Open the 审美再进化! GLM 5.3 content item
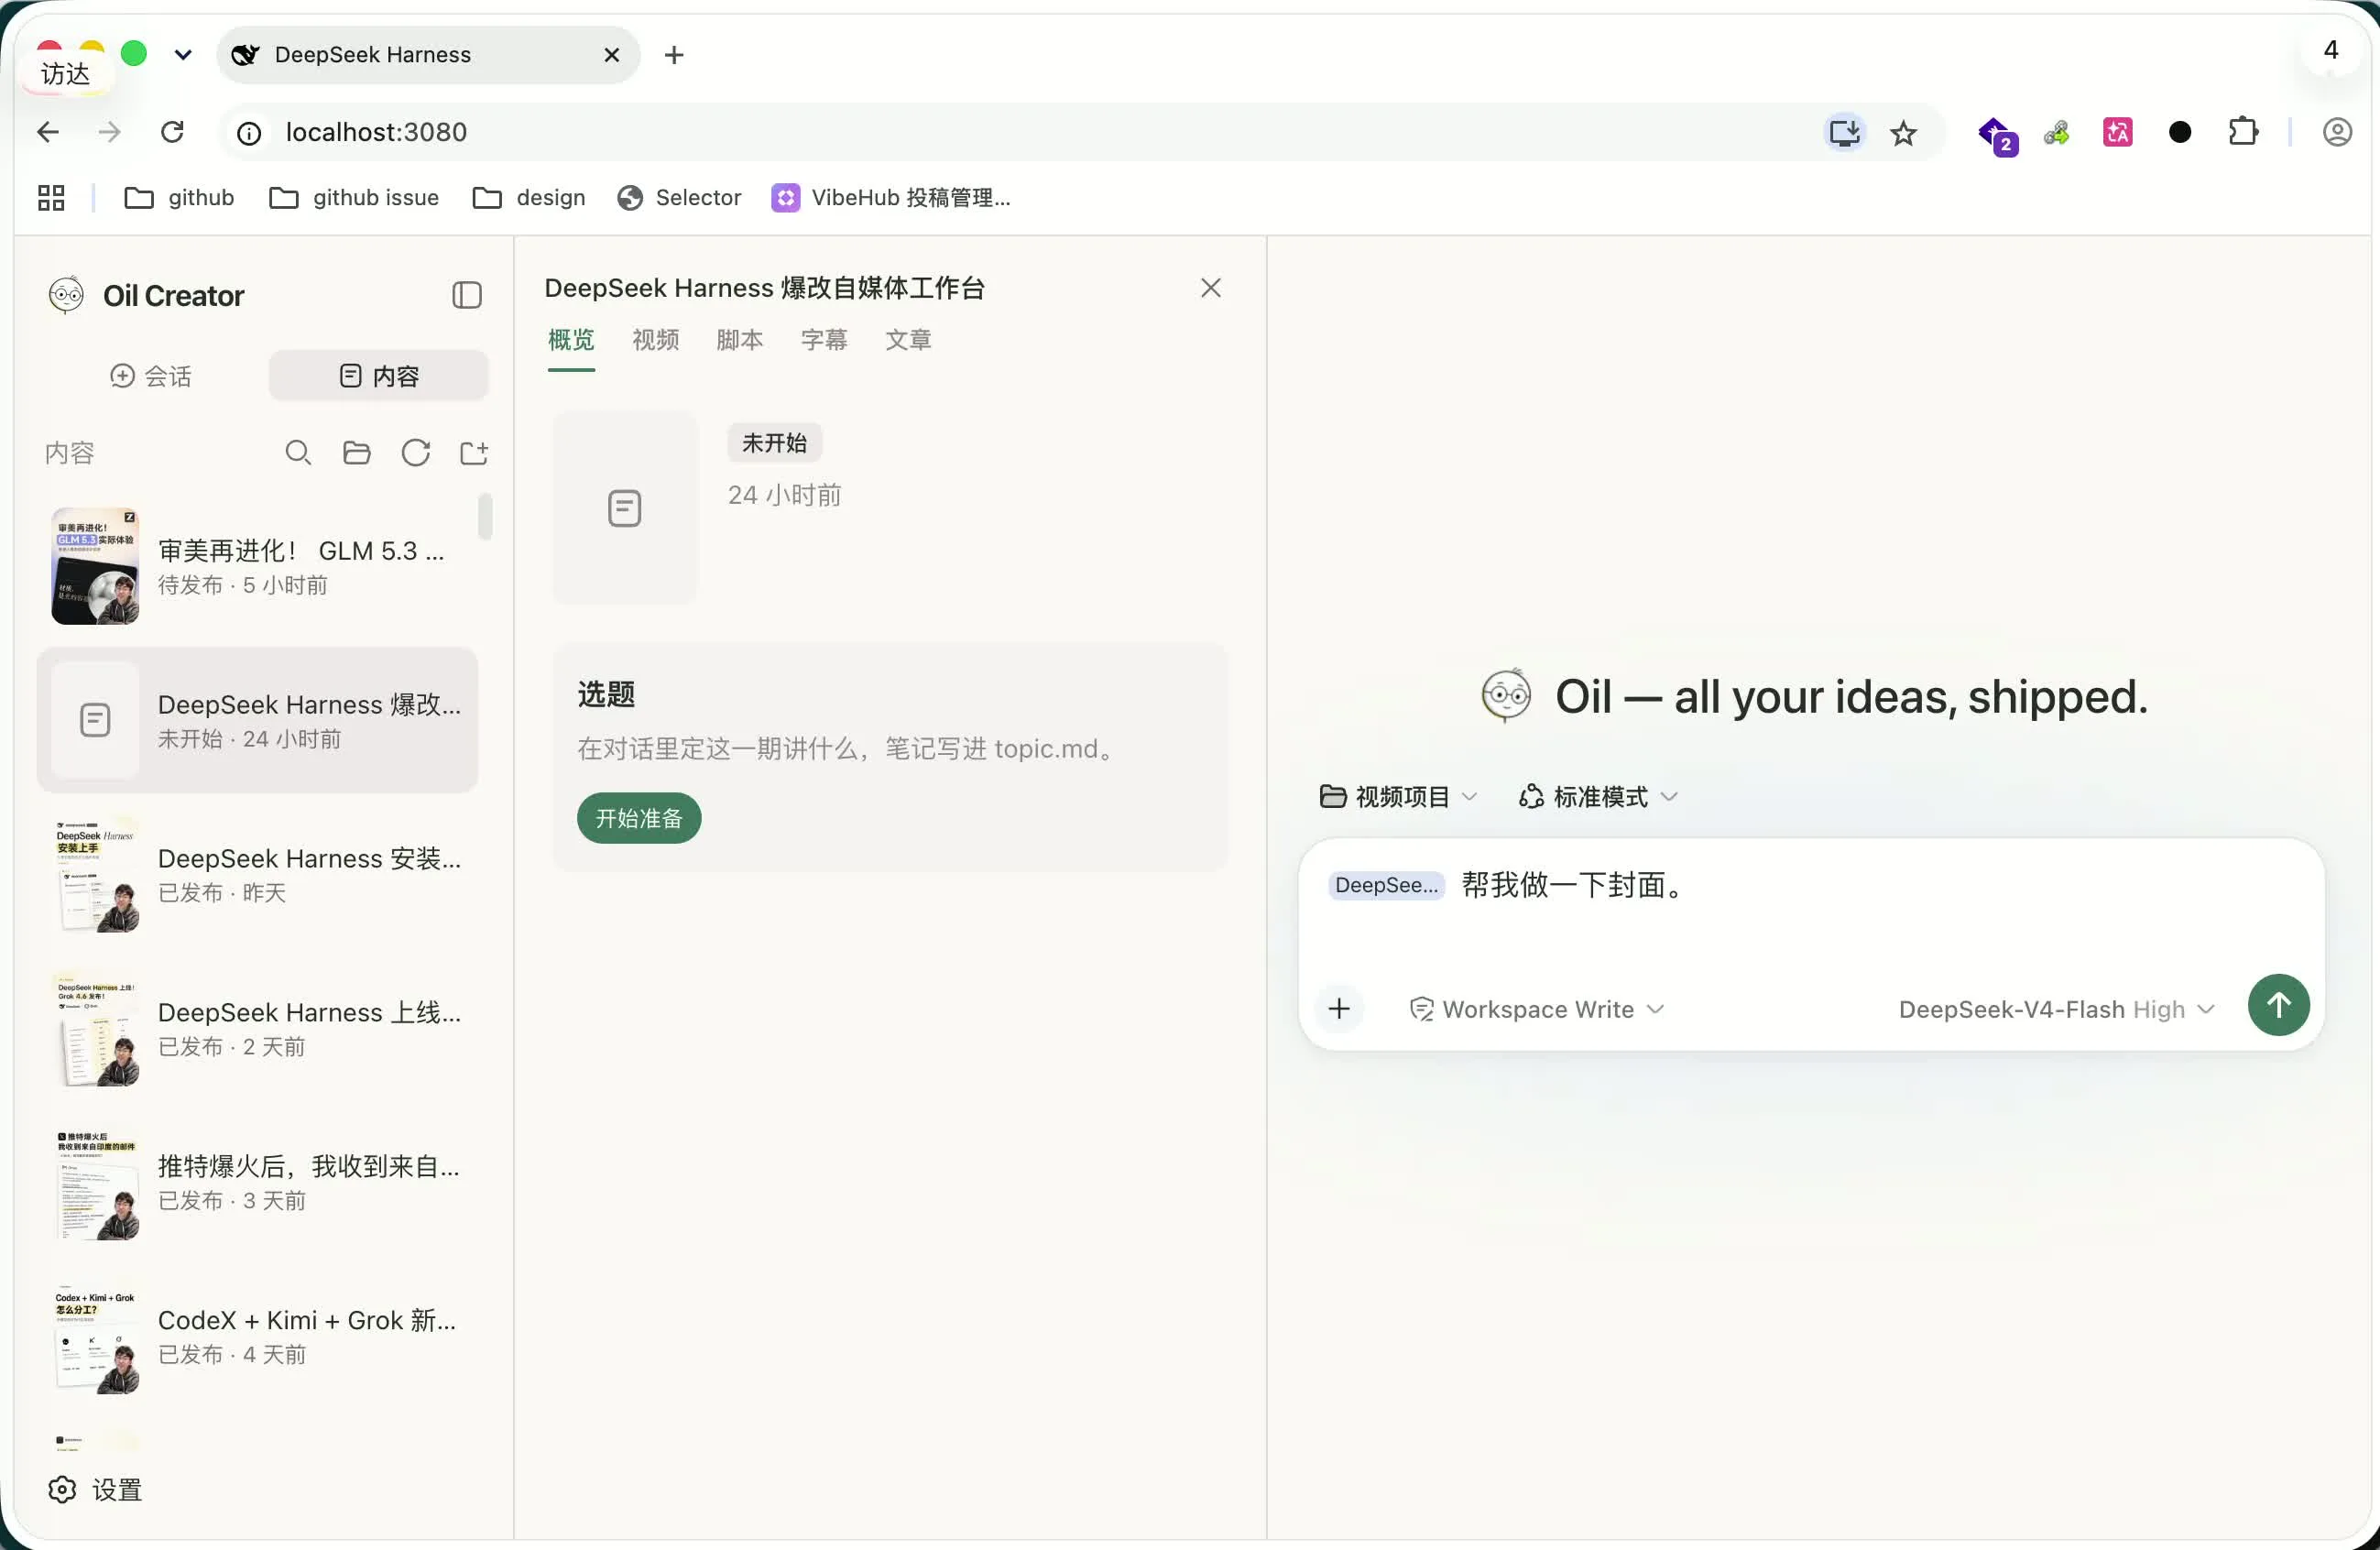Viewport: 2380px width, 1550px height. (258, 566)
